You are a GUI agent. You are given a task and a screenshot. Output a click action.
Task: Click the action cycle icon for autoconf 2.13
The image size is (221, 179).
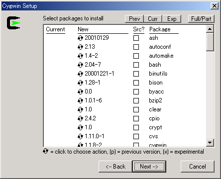[x=80, y=47]
